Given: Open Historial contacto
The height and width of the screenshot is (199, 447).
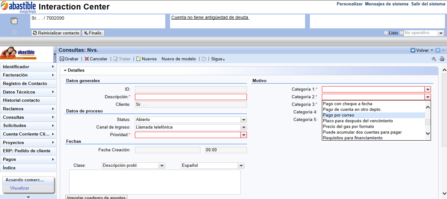Looking at the screenshot, I should (x=28, y=100).
